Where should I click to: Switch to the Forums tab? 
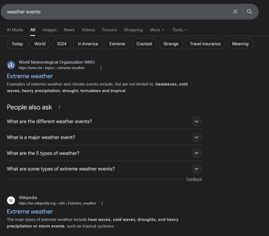pos(110,30)
